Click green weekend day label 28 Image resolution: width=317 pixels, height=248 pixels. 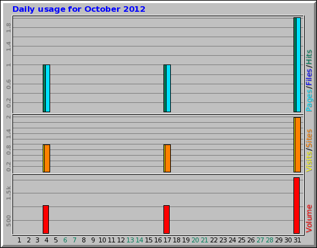click(x=269, y=240)
